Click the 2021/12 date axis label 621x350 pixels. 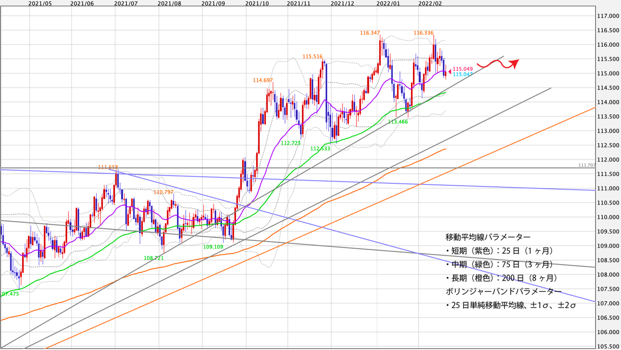pyautogui.click(x=342, y=3)
